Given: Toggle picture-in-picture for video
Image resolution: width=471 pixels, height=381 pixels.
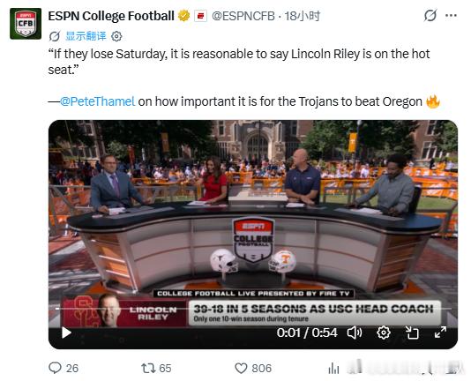Looking at the screenshot, I should tap(412, 332).
